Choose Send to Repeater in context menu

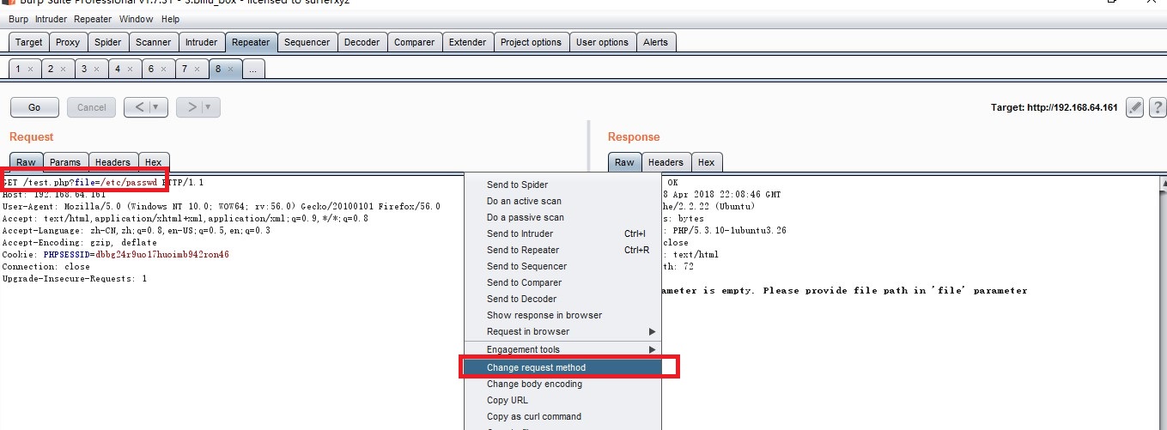pyautogui.click(x=562, y=250)
